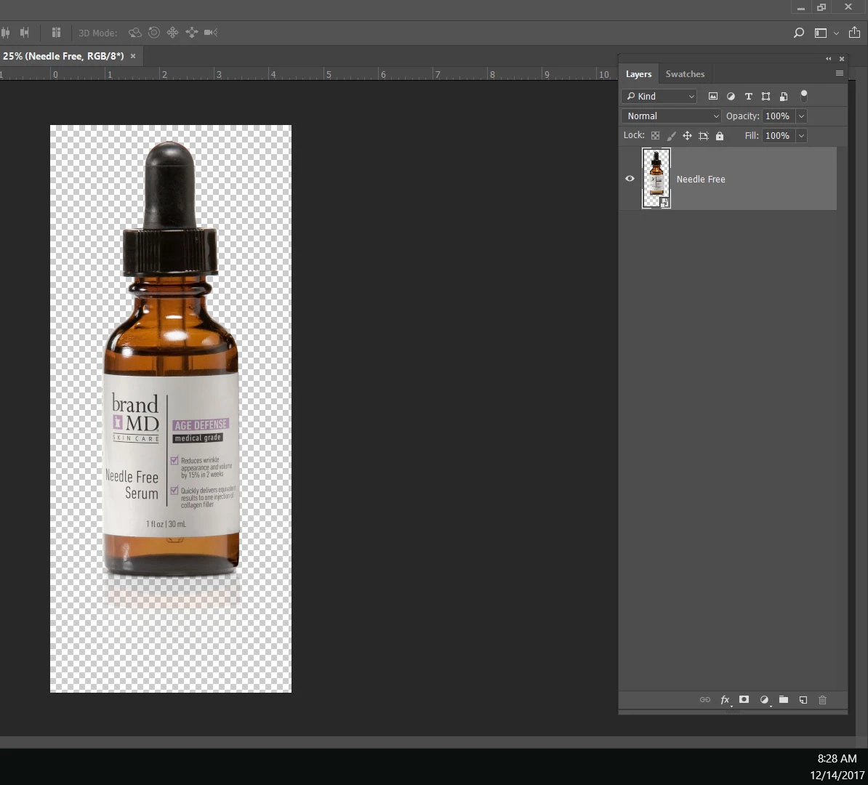Filter layers by shape layers icon

(x=765, y=97)
